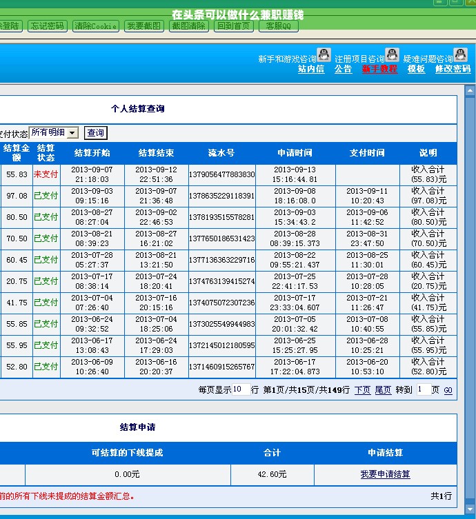
Task: Click serial number 137146091526576
Action: [222, 367]
